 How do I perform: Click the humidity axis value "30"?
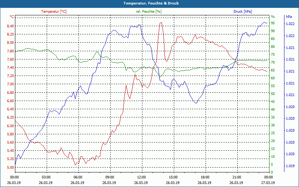tap(273, 125)
